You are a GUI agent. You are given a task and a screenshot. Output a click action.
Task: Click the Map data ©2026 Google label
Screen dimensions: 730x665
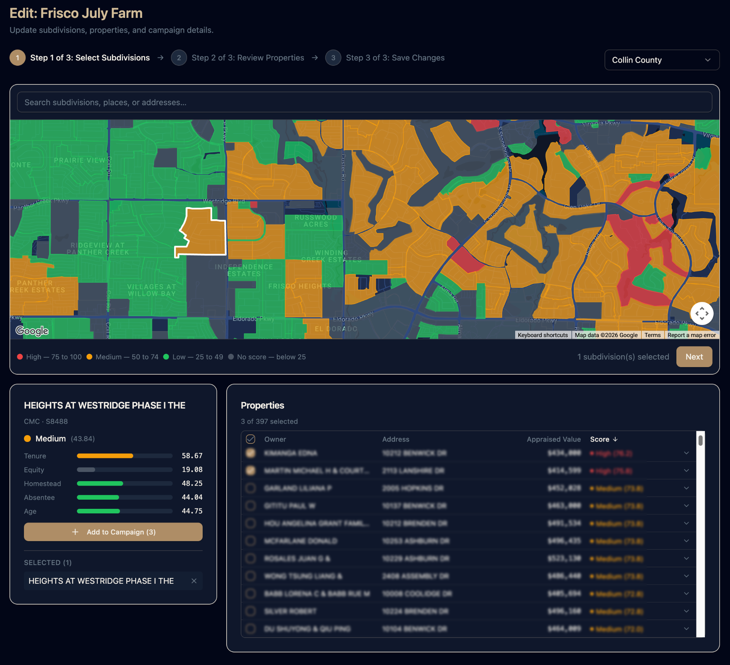point(606,335)
